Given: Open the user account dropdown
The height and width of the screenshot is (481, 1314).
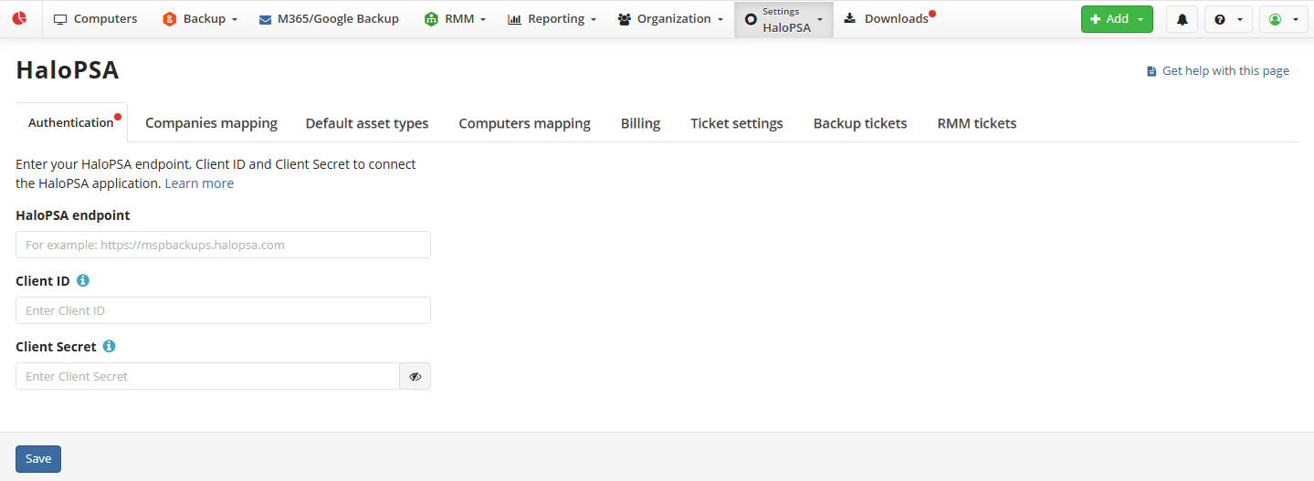Looking at the screenshot, I should (1283, 19).
